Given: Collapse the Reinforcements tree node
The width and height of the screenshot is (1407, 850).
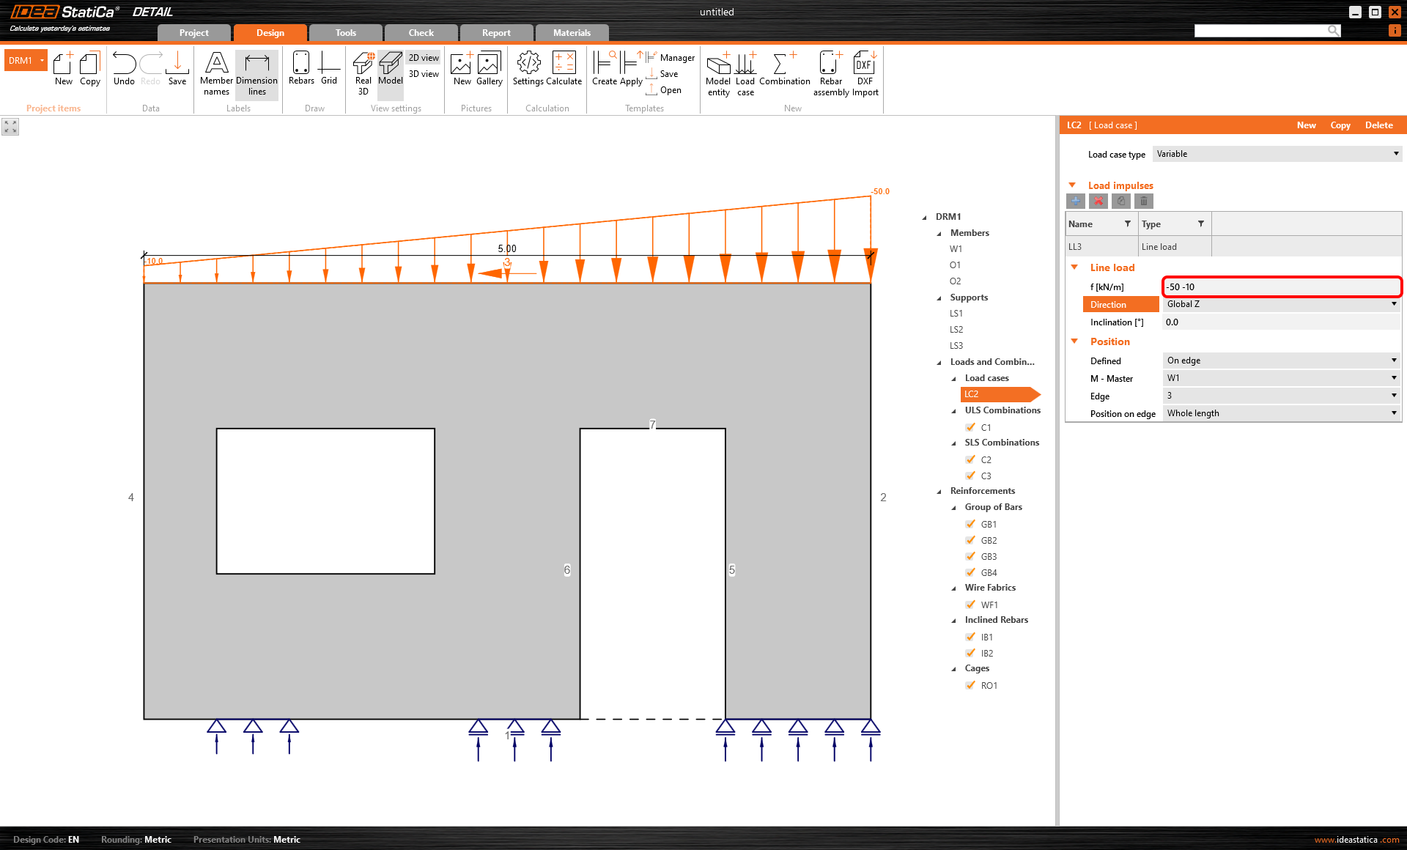Looking at the screenshot, I should 939,492.
